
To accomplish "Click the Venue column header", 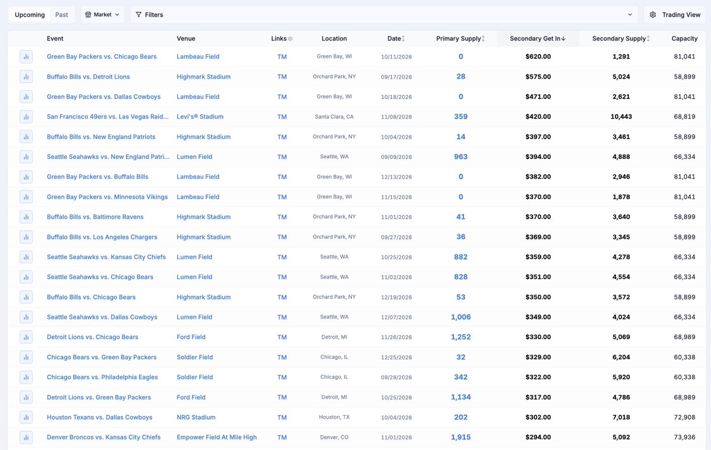I will pyautogui.click(x=186, y=39).
